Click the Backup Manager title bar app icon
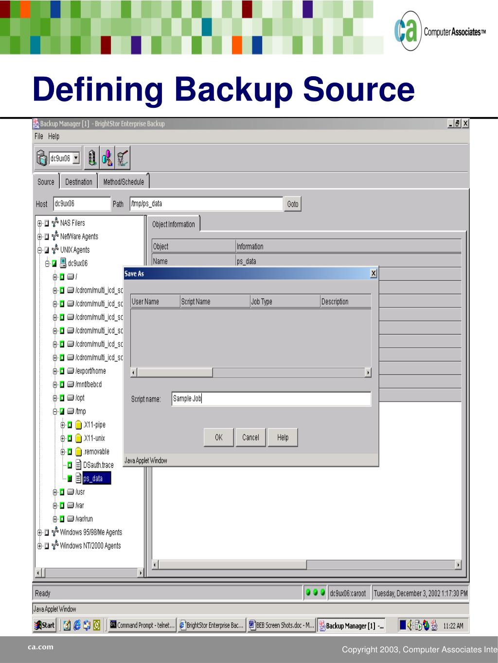Viewport: 498px width, 663px height. pos(36,124)
